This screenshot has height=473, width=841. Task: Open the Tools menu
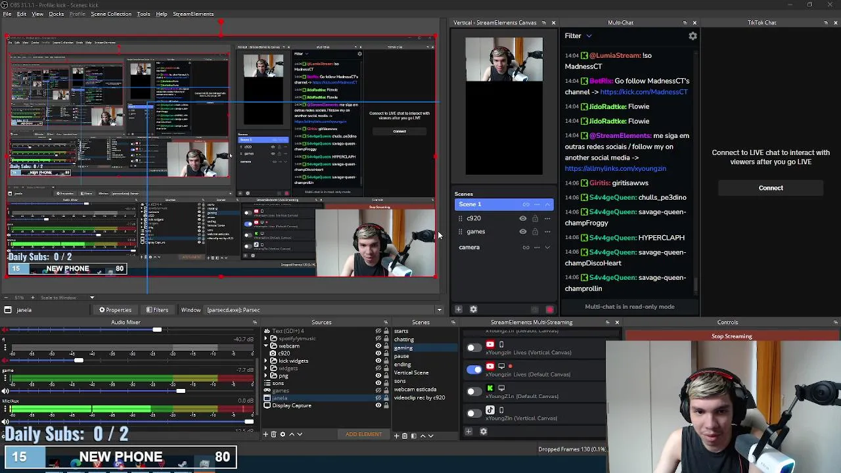[143, 14]
